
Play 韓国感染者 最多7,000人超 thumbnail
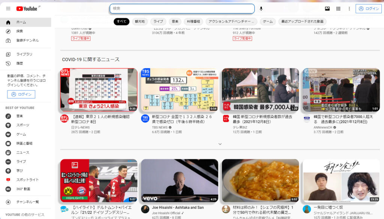click(261, 90)
